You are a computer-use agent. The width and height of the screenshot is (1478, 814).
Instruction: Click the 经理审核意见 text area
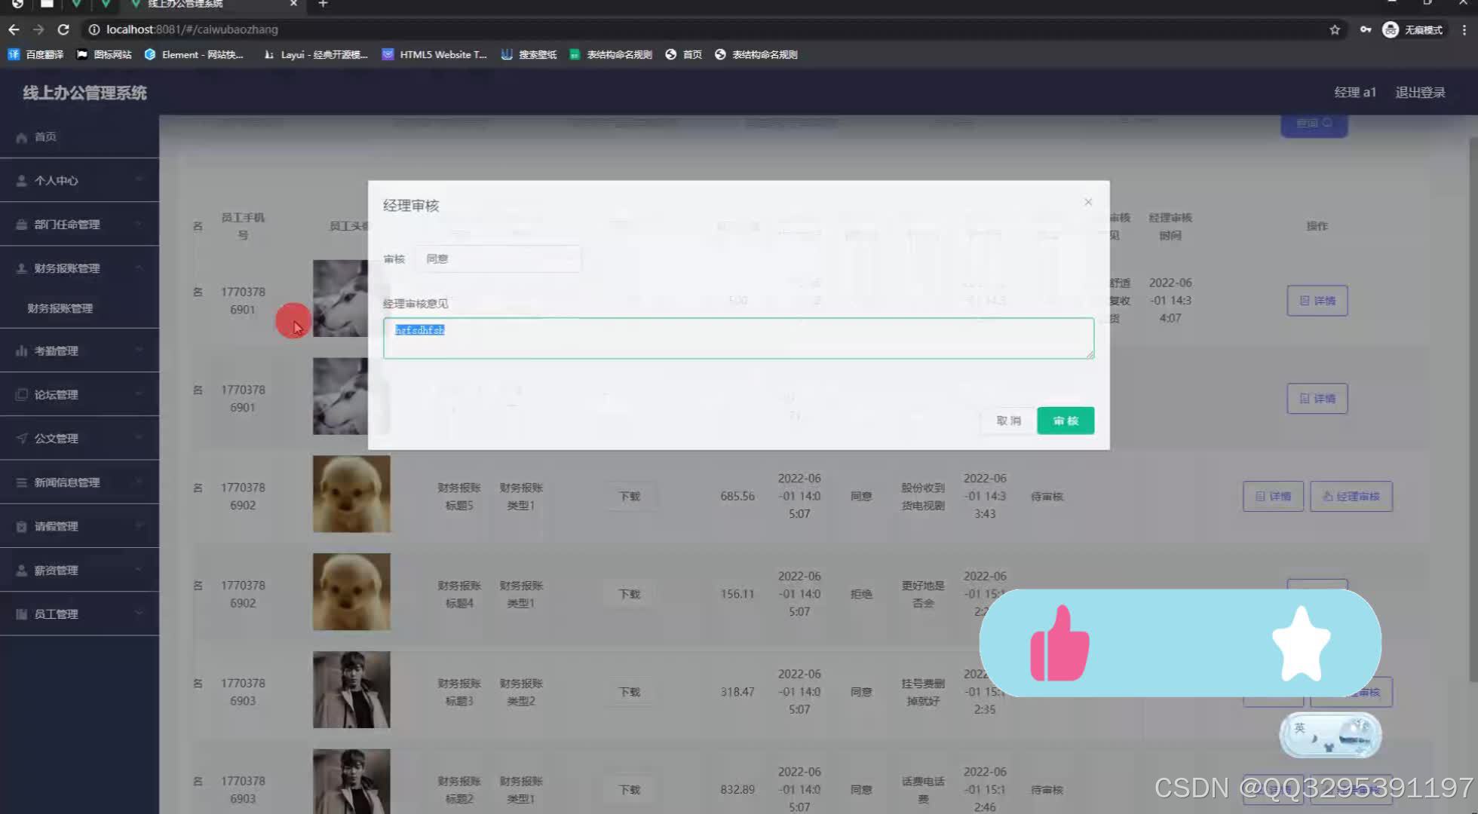tap(738, 338)
